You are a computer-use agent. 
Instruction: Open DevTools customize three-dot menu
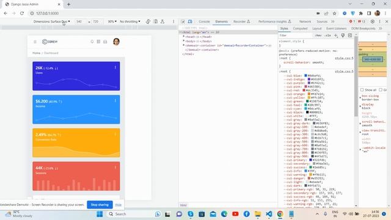coord(380,22)
